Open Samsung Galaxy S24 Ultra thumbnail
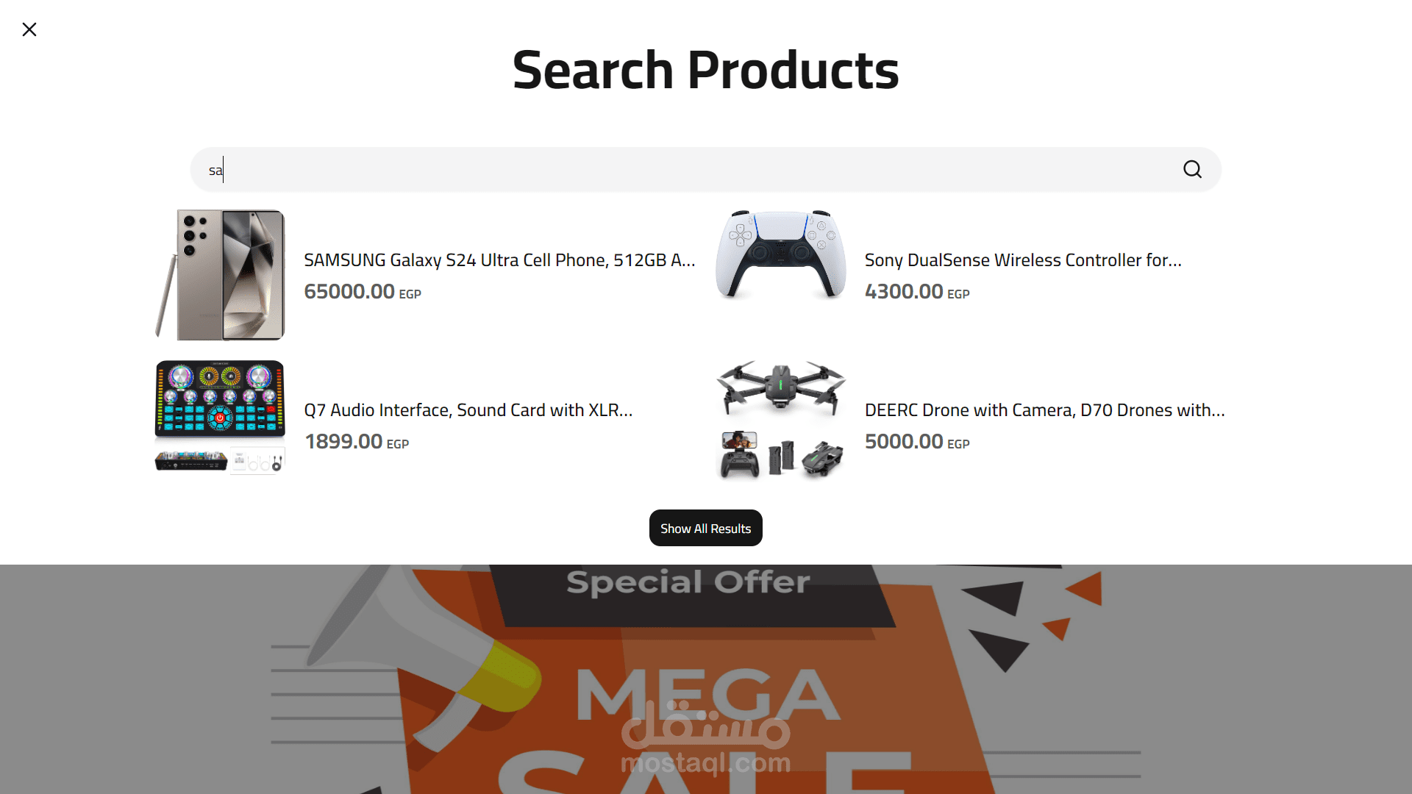This screenshot has height=794, width=1412. (220, 275)
